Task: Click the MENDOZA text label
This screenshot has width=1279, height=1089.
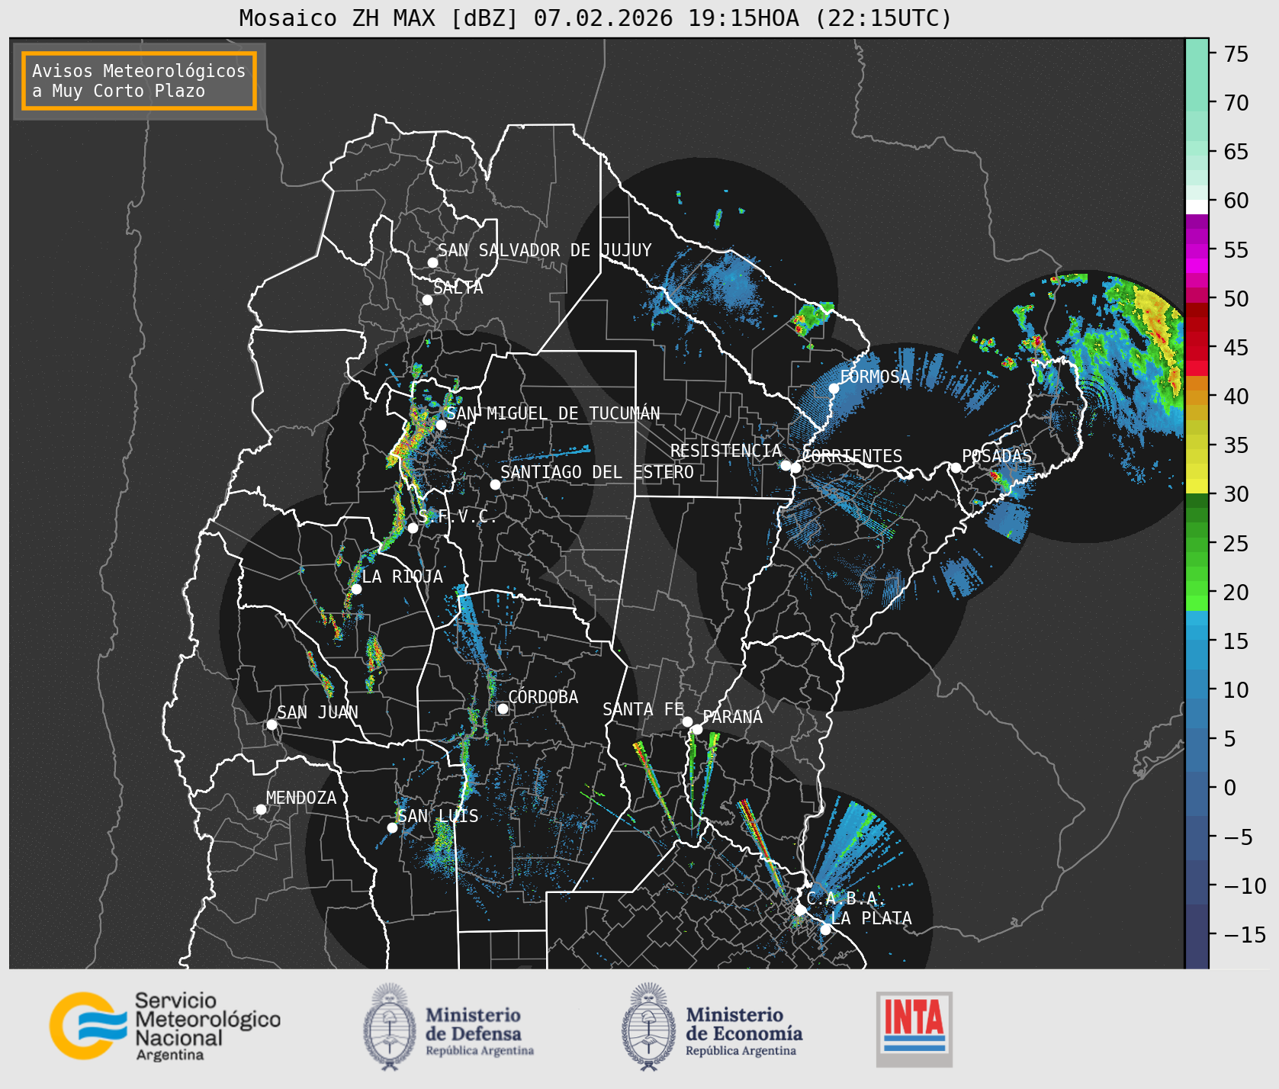Action: point(301,798)
